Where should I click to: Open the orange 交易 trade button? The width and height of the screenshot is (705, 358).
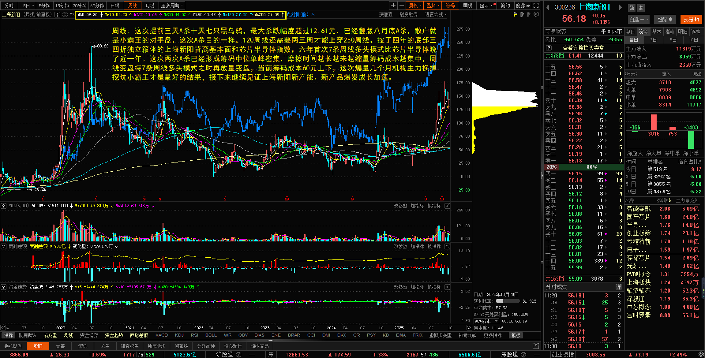point(691,19)
